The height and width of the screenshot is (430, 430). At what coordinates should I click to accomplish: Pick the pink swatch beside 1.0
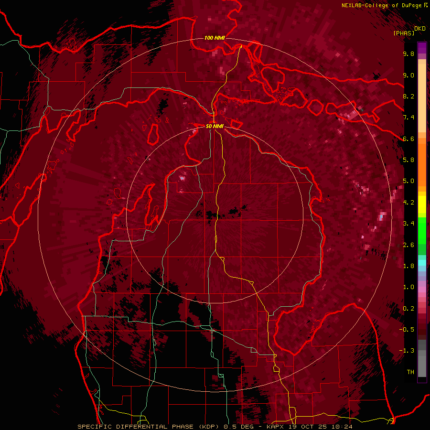pos(422,289)
